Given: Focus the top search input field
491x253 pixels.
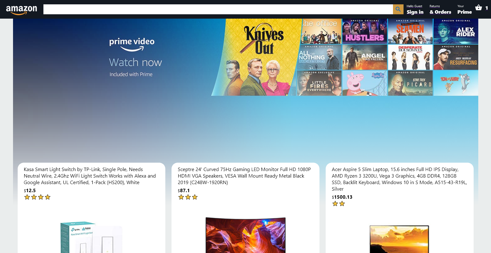Looking at the screenshot, I should (x=218, y=9).
